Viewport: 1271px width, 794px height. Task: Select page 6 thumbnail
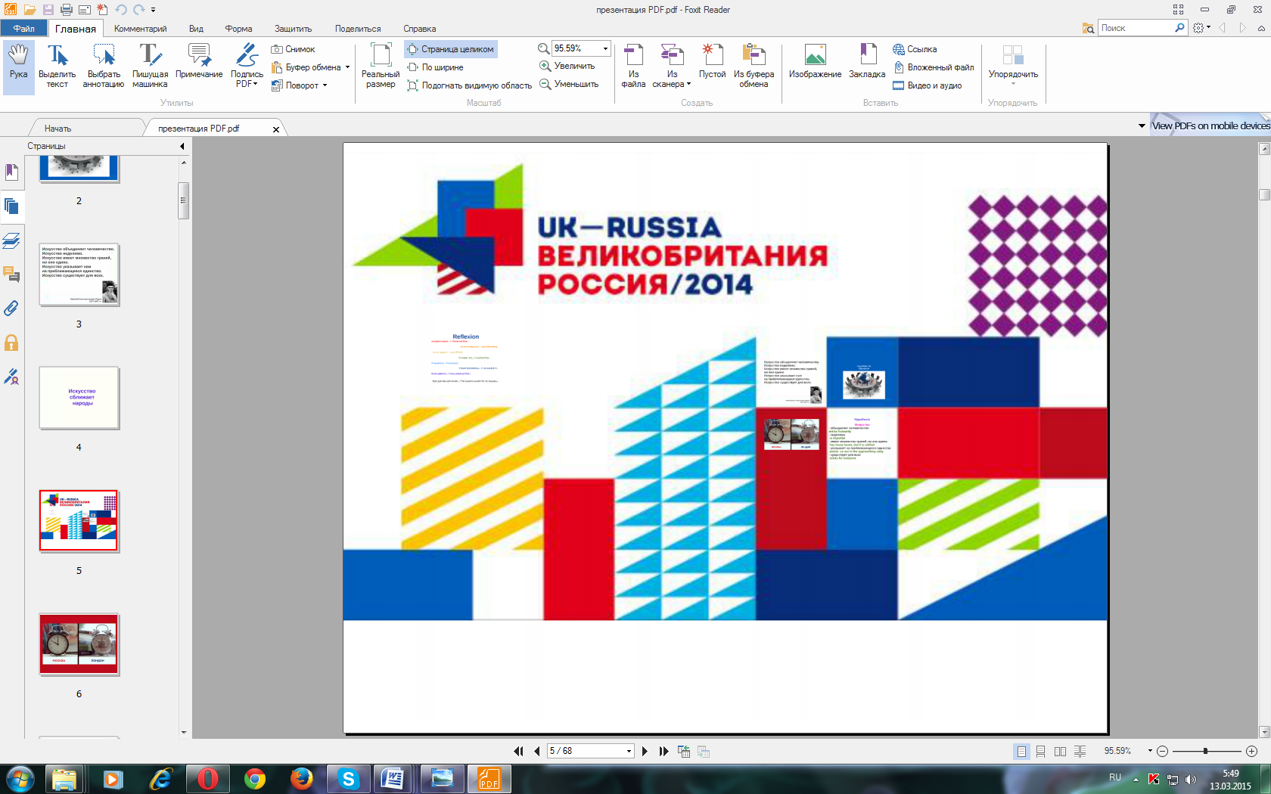coord(79,644)
